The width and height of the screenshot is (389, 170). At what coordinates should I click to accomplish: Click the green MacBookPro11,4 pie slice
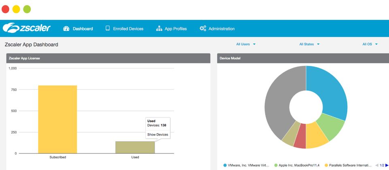tap(332, 126)
